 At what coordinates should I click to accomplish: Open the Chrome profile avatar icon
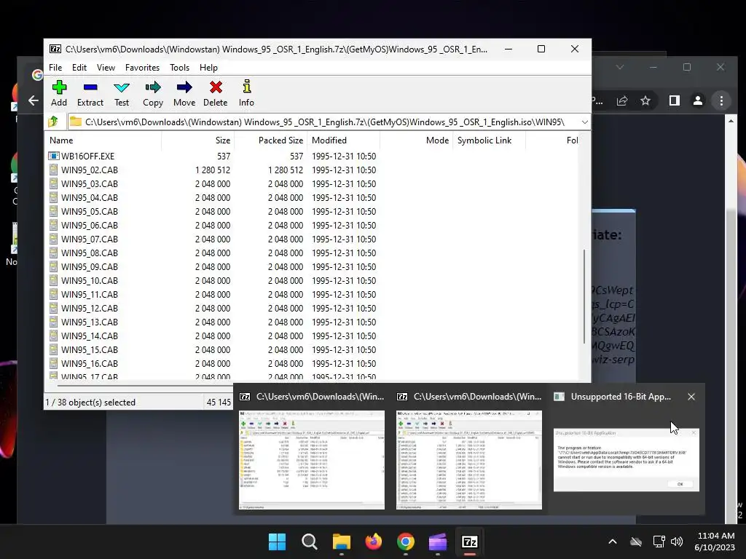[697, 100]
